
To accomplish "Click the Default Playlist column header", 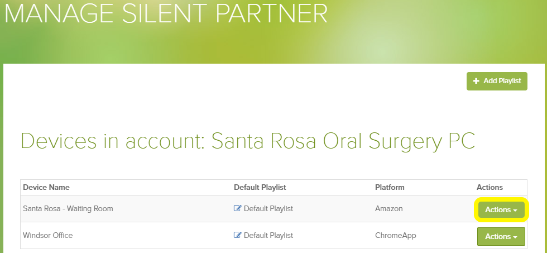I will point(260,188).
